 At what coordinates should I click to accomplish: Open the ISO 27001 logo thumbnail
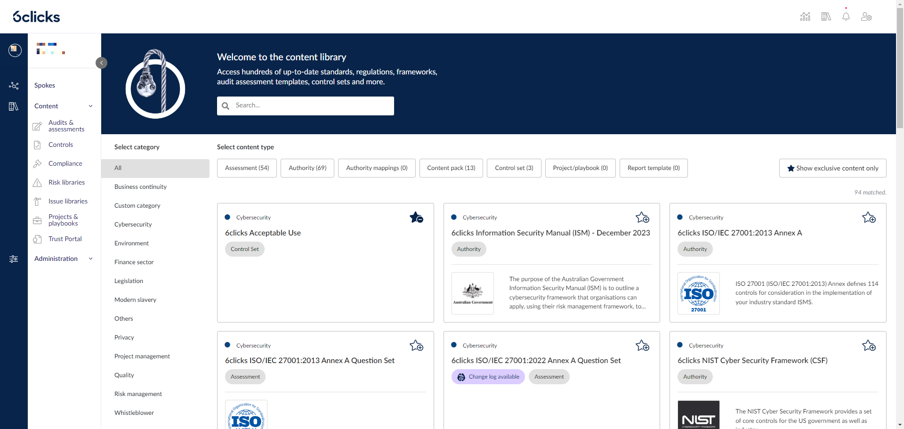click(699, 293)
